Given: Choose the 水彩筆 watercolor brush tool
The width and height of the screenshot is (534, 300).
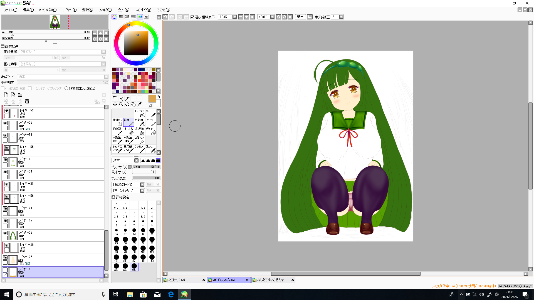Looking at the screenshot, I should [139, 122].
